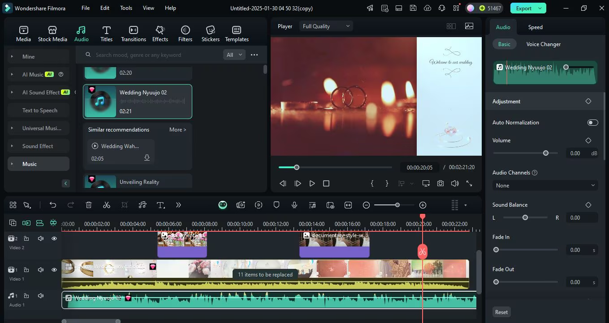
Task: Lock the Audio 1 track
Action: (x=26, y=296)
